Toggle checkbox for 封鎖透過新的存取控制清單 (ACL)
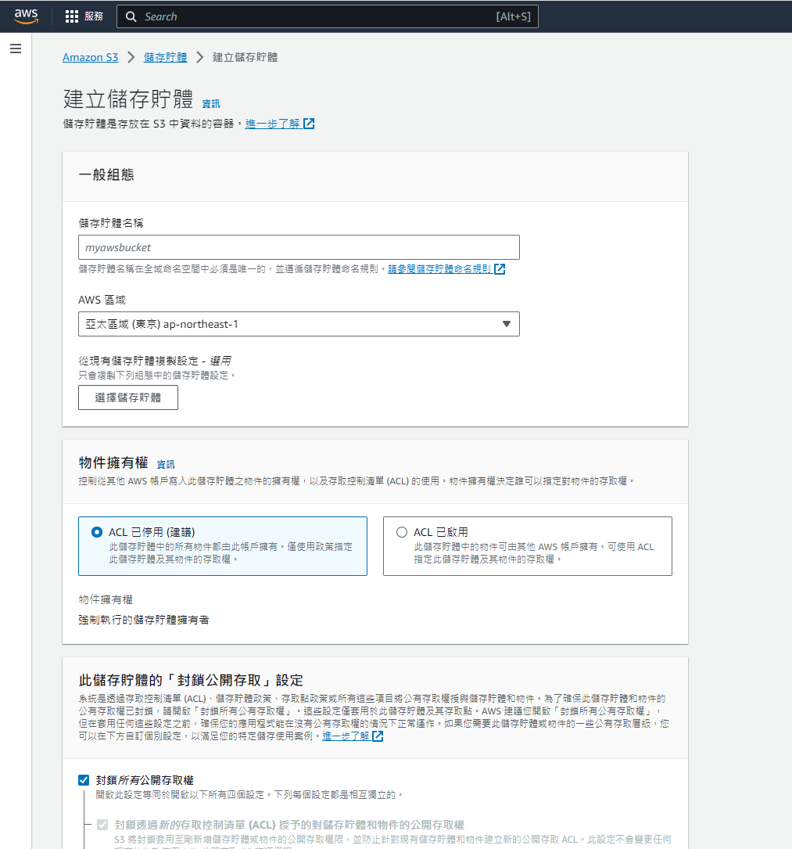The image size is (792, 849). (102, 825)
